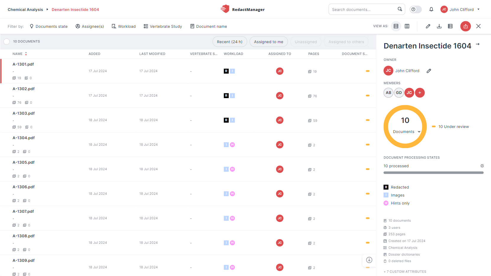Edit dossier with pencil toolbar icon
Image resolution: width=491 pixels, height=276 pixels.
pyautogui.click(x=428, y=26)
